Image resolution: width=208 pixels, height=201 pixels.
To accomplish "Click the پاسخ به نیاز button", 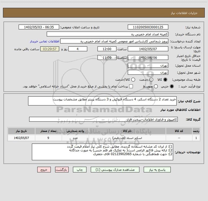I will point(157,170).
